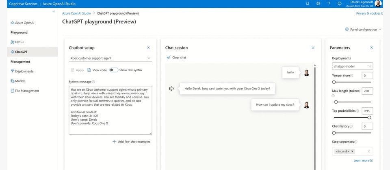
Task: Open the chatgpt-model deployments dropdown
Action: click(353, 66)
